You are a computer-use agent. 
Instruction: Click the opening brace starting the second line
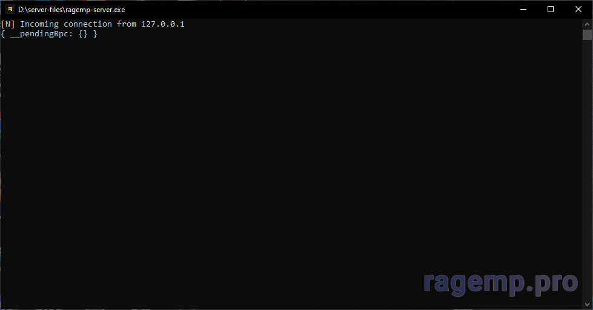pos(3,35)
